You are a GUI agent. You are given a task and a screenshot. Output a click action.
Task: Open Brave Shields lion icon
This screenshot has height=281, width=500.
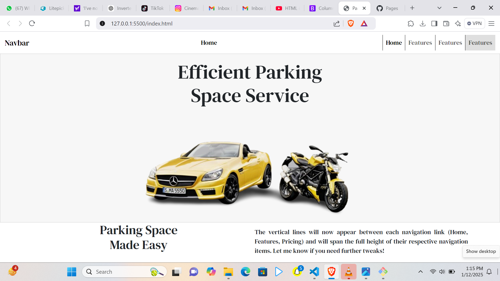pyautogui.click(x=351, y=23)
